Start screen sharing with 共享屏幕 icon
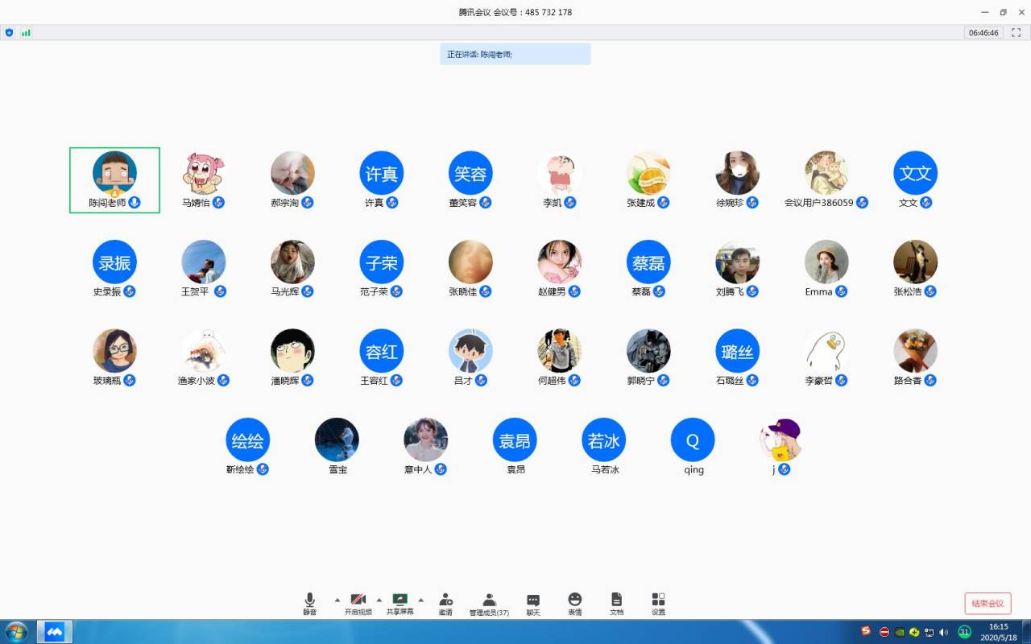 (x=400, y=604)
